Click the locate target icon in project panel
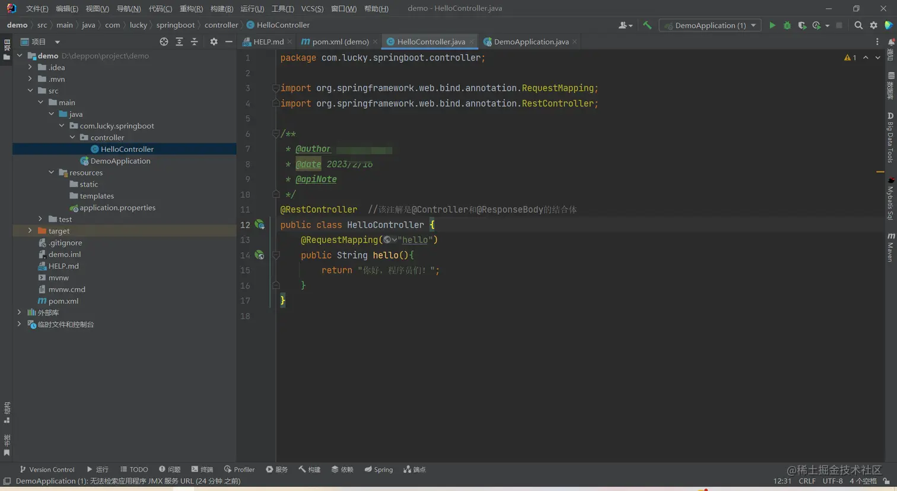 point(164,42)
